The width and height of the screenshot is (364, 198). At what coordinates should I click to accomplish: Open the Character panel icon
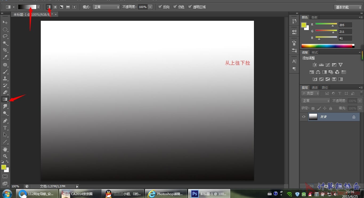(294, 61)
